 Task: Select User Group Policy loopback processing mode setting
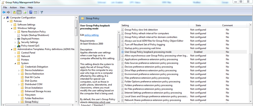click(x=148, y=52)
